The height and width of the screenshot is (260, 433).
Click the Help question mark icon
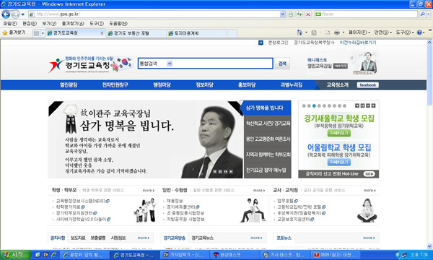419,32
